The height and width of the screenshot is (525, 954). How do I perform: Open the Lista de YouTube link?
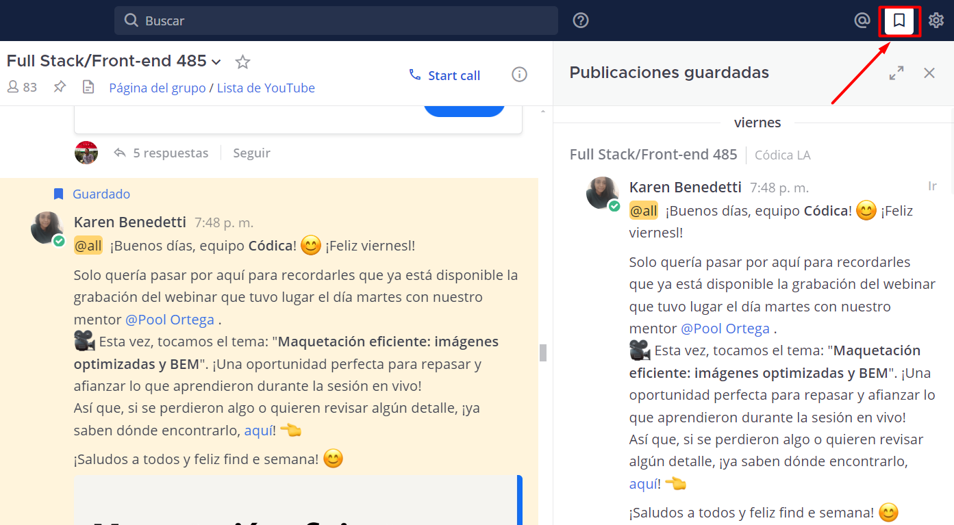(x=266, y=88)
